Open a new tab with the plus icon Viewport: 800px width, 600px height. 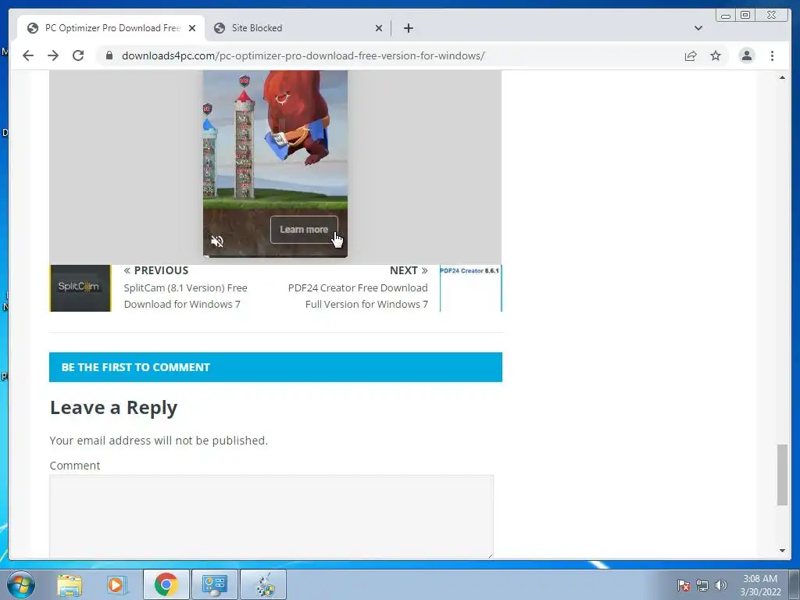408,28
